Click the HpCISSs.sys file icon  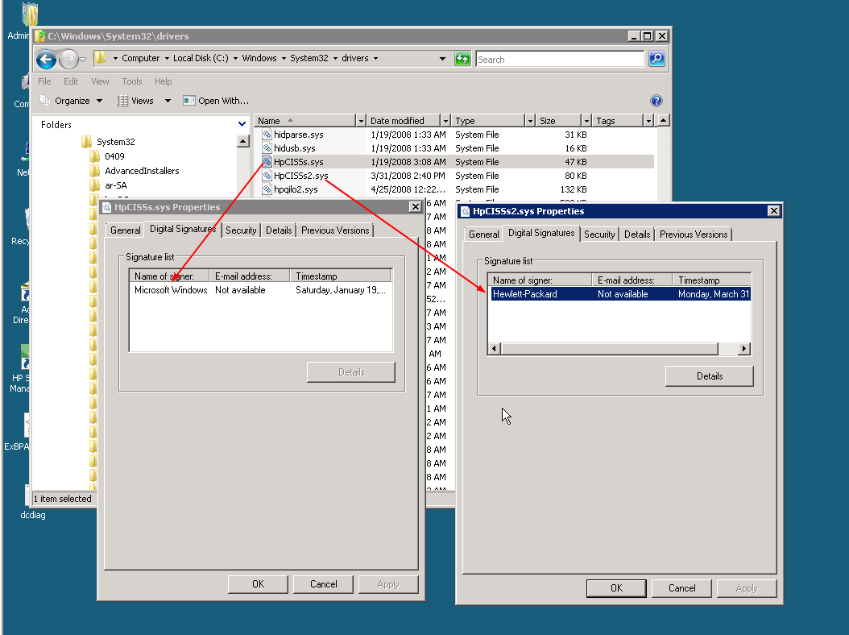click(267, 161)
